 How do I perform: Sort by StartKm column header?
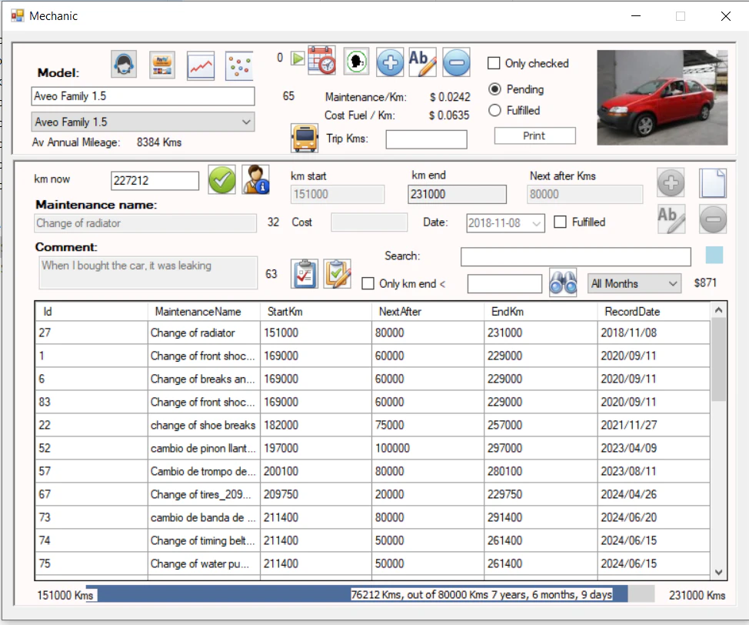(x=316, y=312)
